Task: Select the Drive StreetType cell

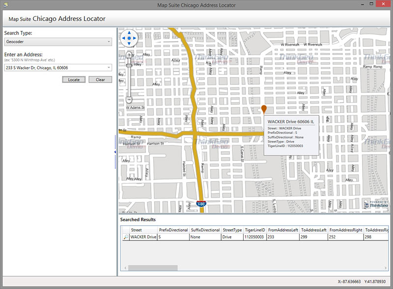Action: 232,237
